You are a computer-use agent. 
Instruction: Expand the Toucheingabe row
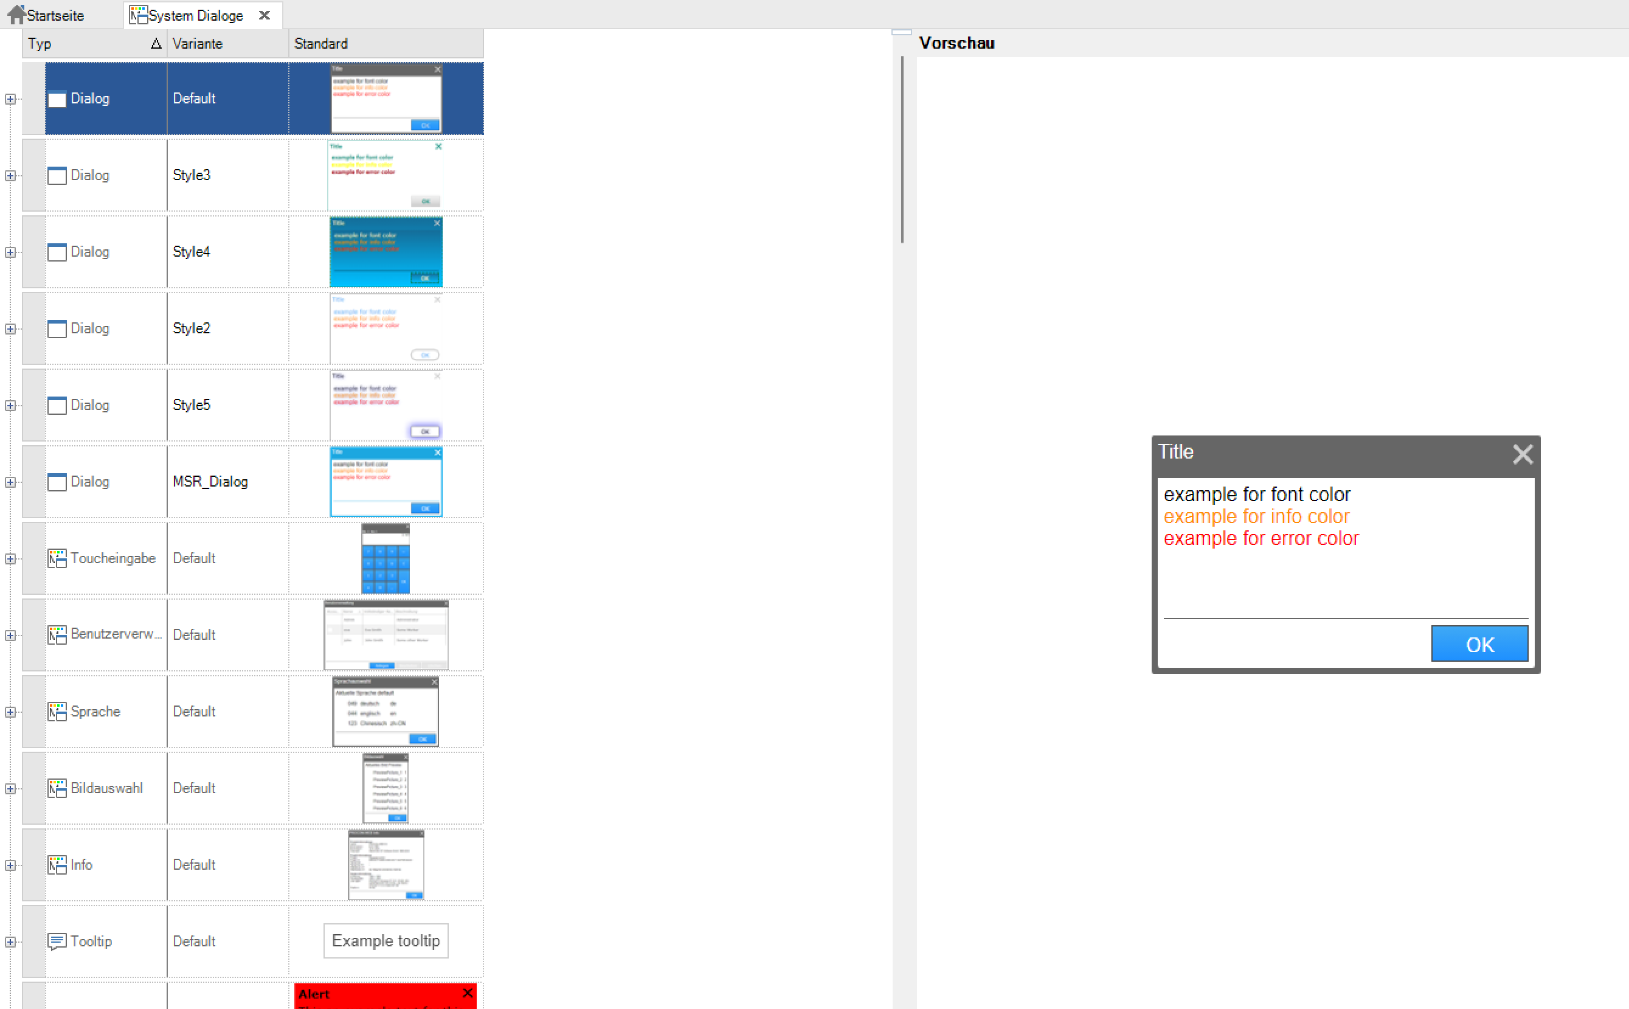point(10,558)
